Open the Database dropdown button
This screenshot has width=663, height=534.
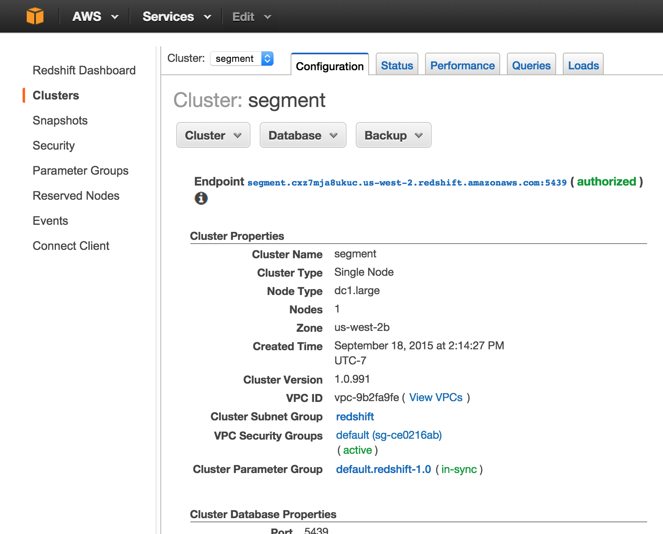click(303, 135)
